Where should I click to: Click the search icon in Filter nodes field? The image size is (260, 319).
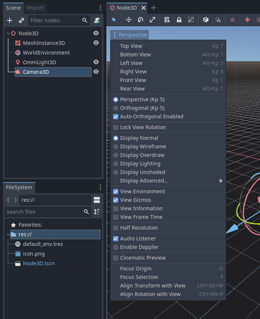click(85, 20)
